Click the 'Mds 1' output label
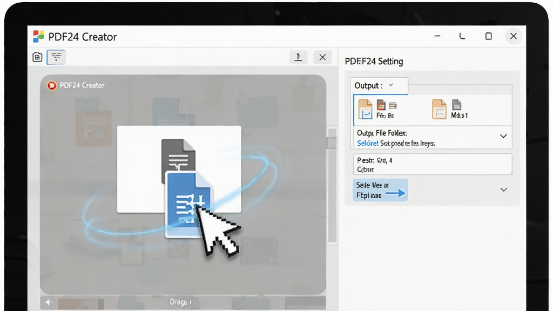The width and height of the screenshot is (553, 311). pyautogui.click(x=459, y=116)
